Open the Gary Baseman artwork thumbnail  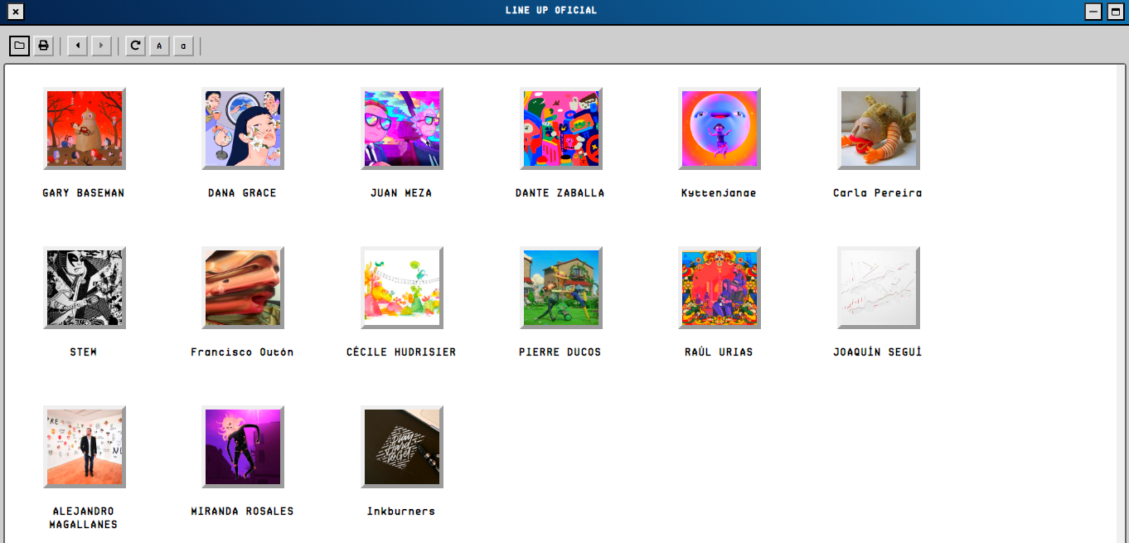[84, 128]
